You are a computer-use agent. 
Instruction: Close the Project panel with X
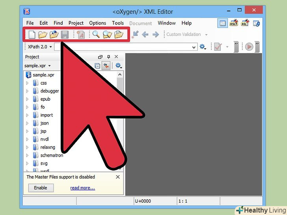coord(116,57)
